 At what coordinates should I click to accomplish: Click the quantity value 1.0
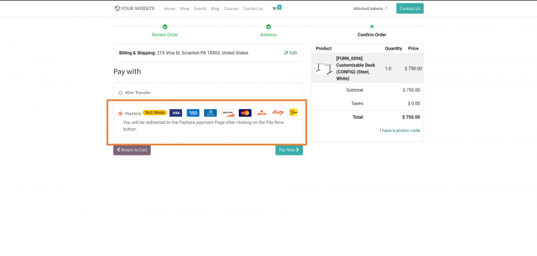tap(388, 69)
